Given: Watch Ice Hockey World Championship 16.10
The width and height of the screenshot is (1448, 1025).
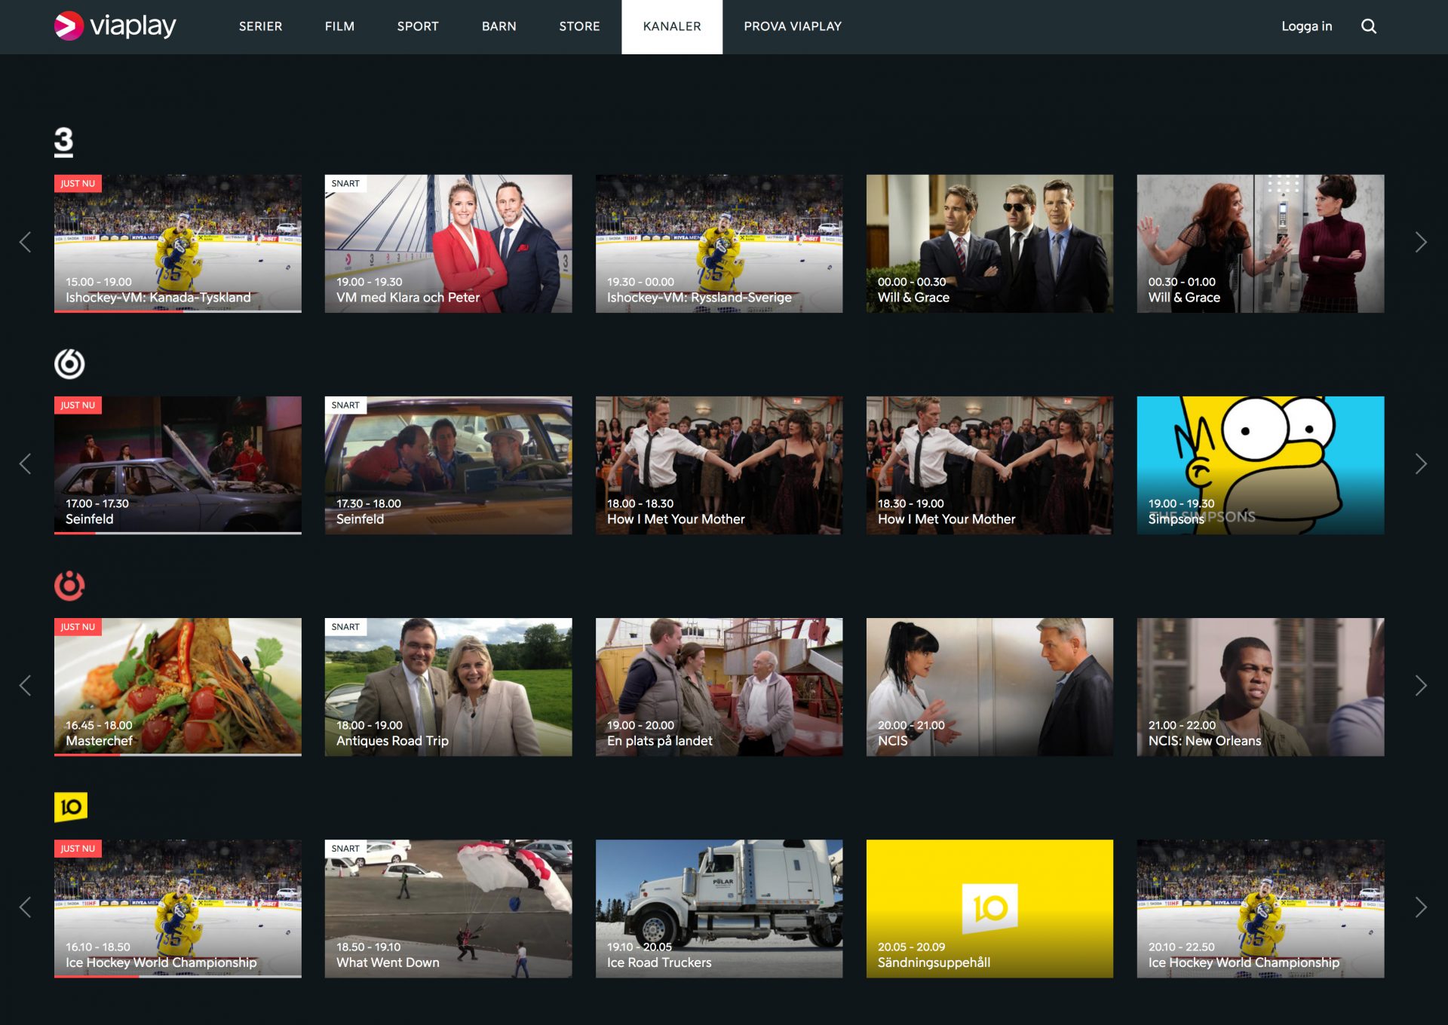Looking at the screenshot, I should click(x=178, y=908).
